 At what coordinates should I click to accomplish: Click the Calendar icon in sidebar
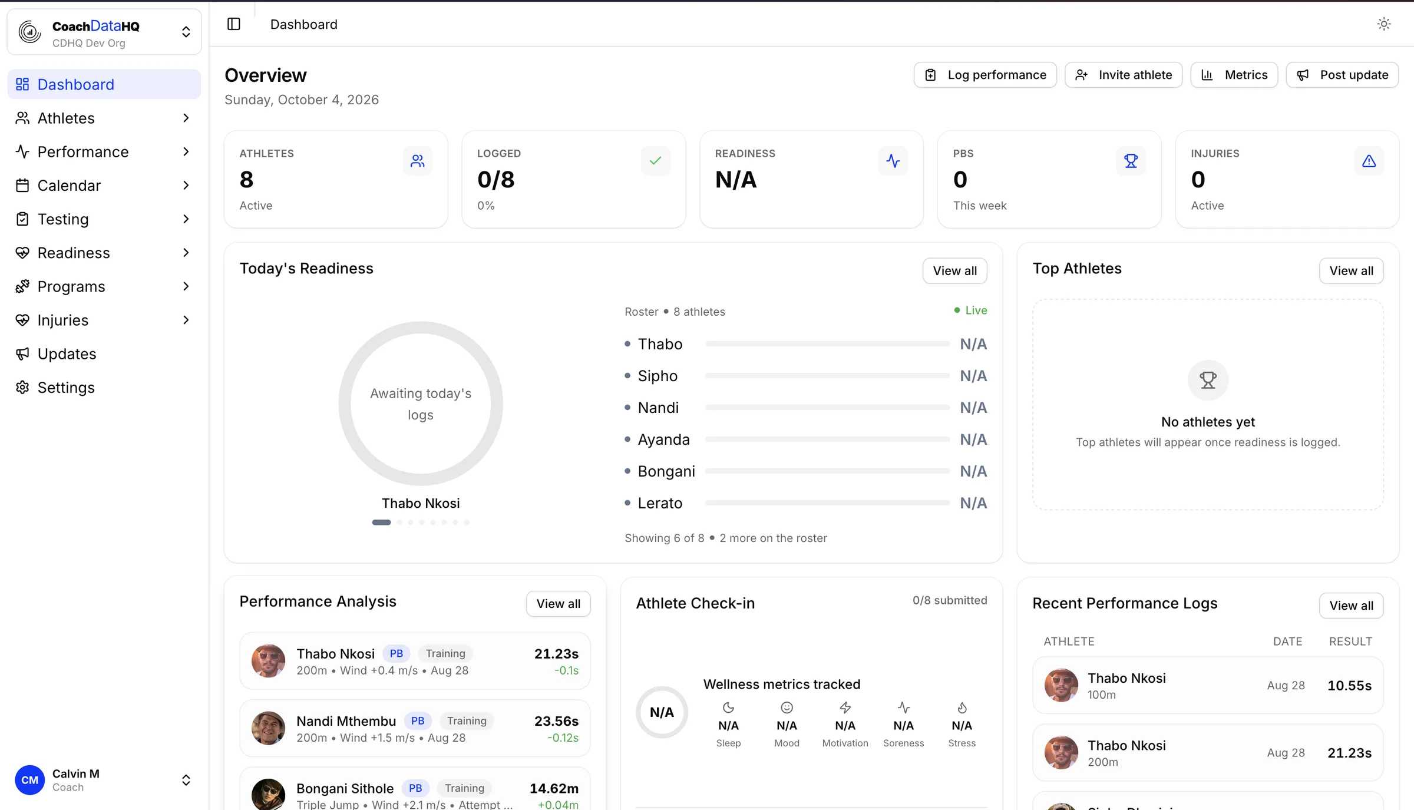tap(22, 185)
